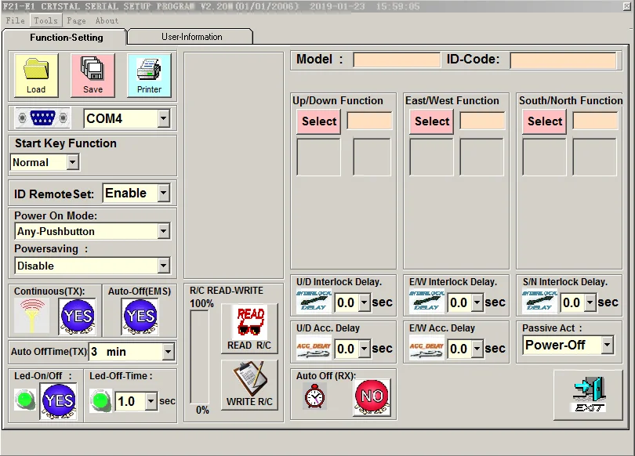This screenshot has height=456, width=635.
Task: Open the E/W Acc. Delay value dropdown
Action: tap(477, 349)
